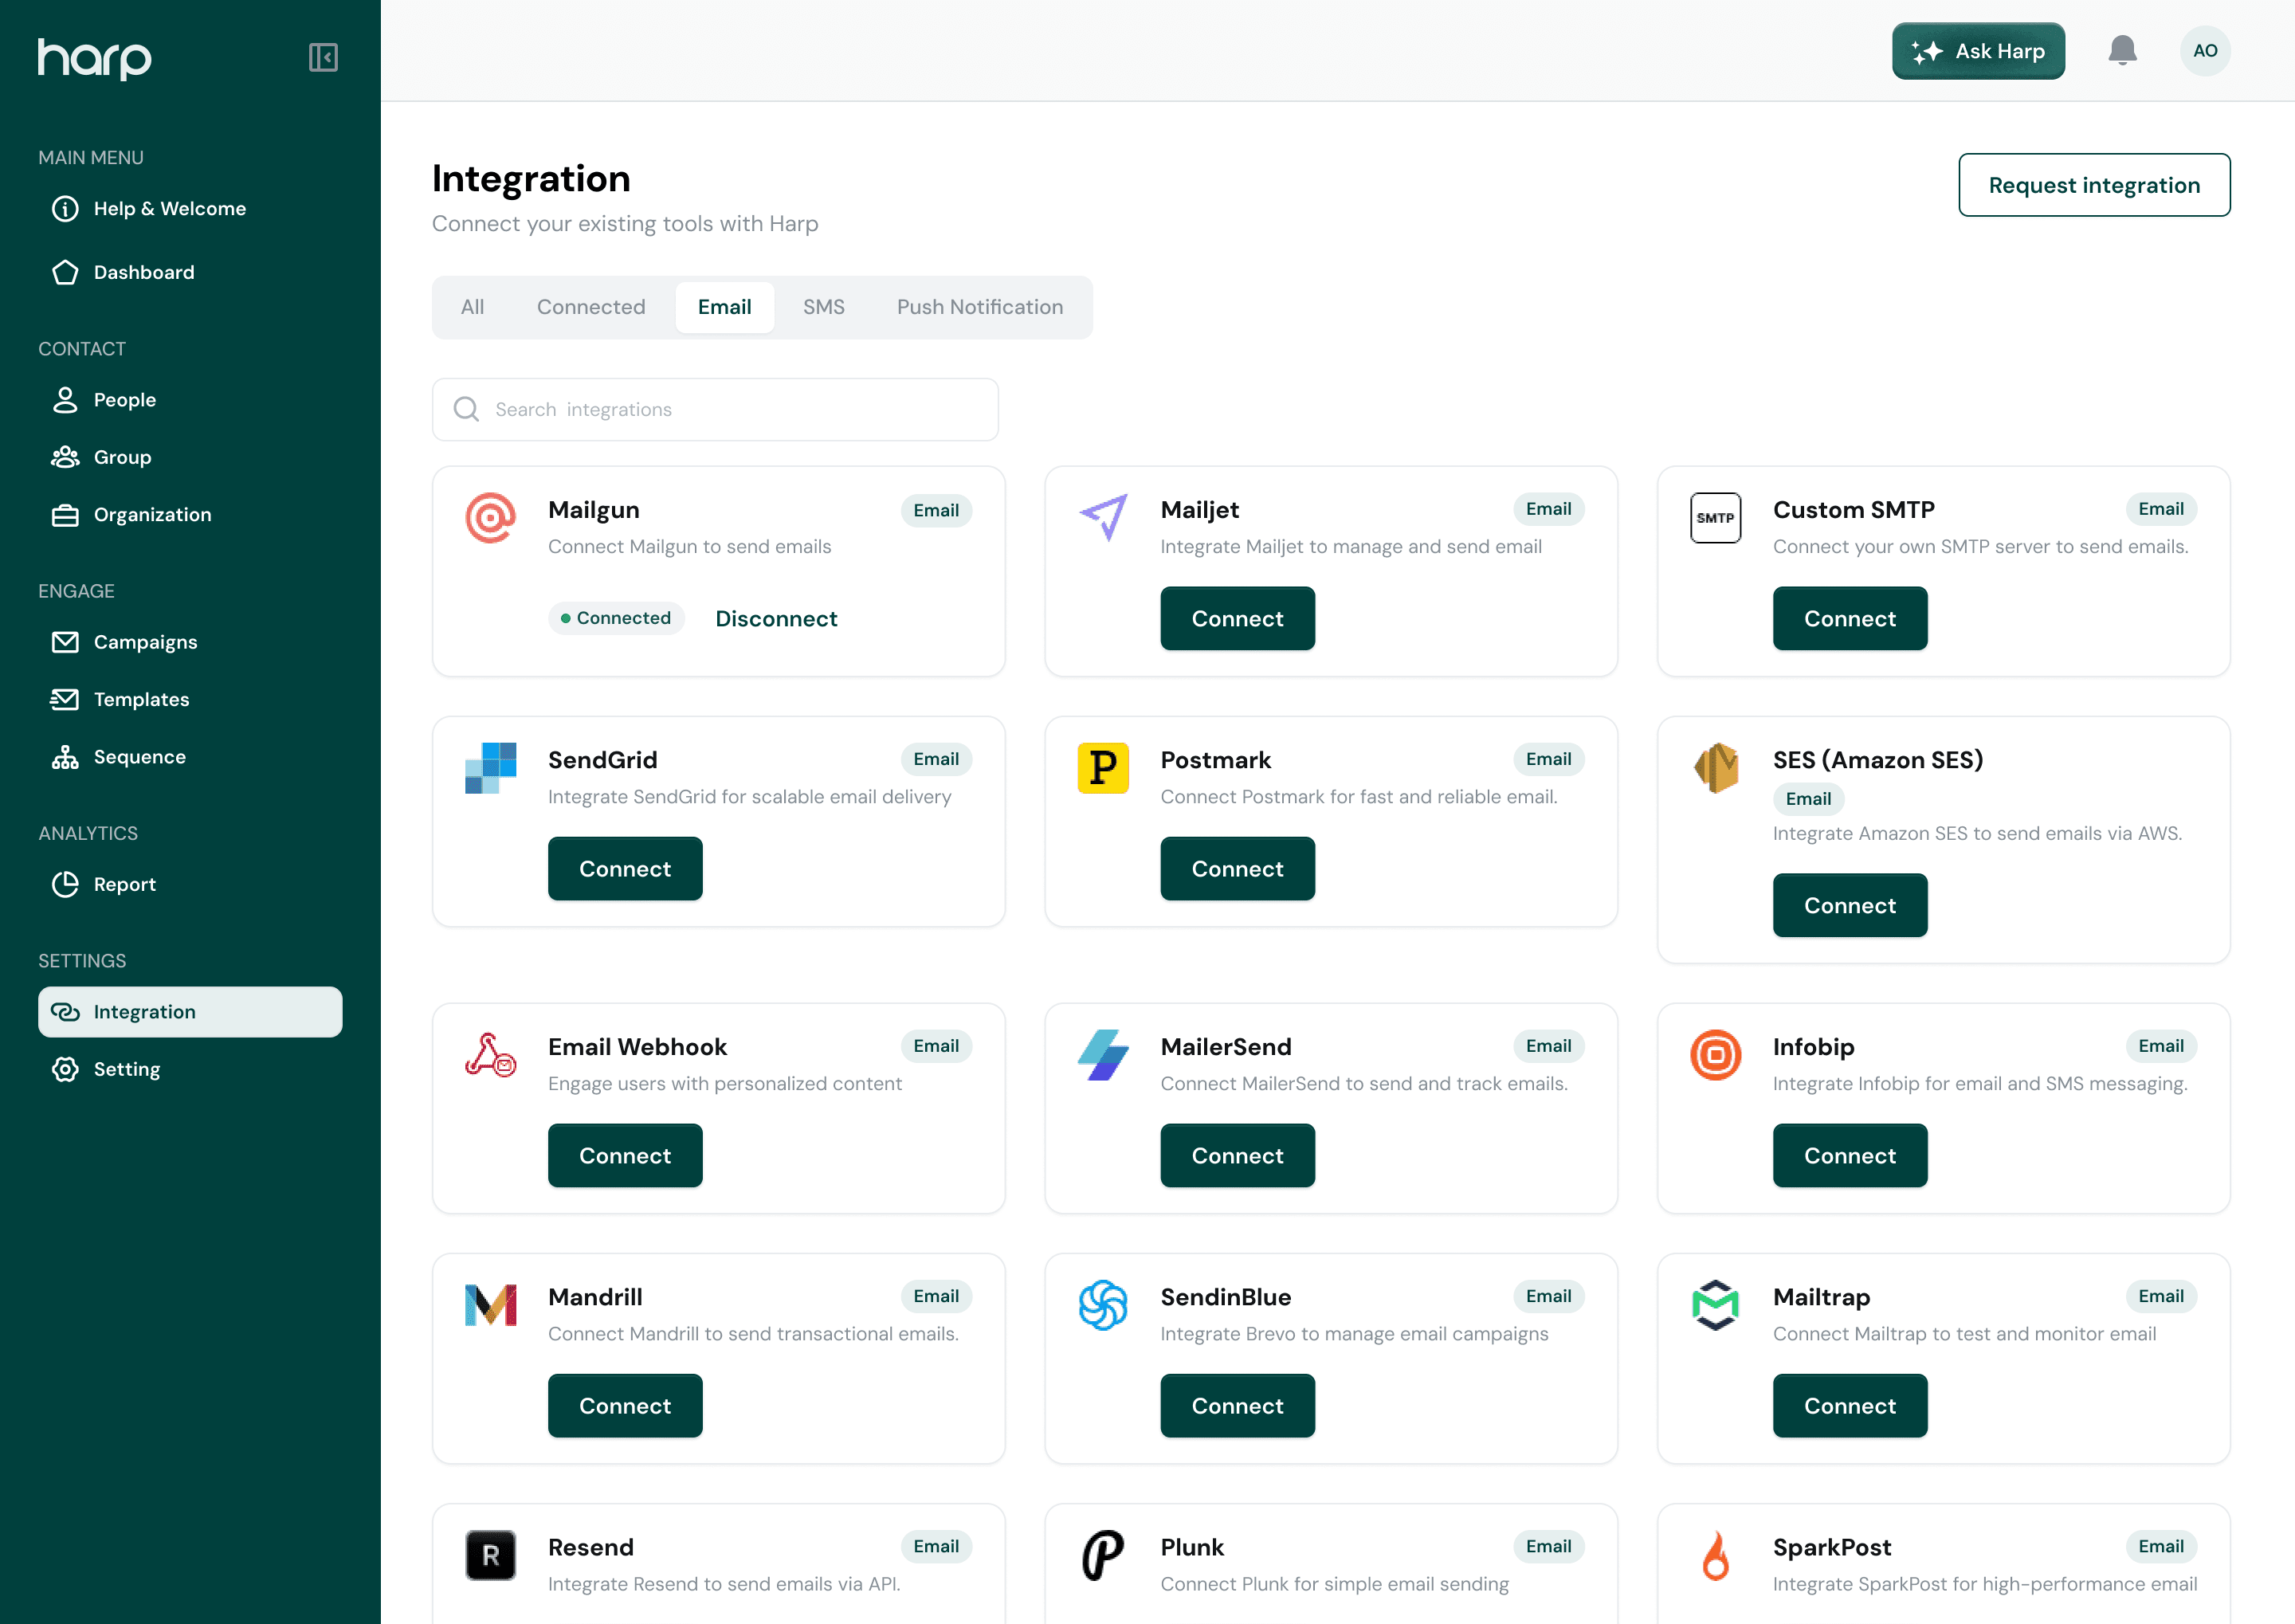Click the Ask Harp button
The width and height of the screenshot is (2295, 1624).
point(1978,51)
